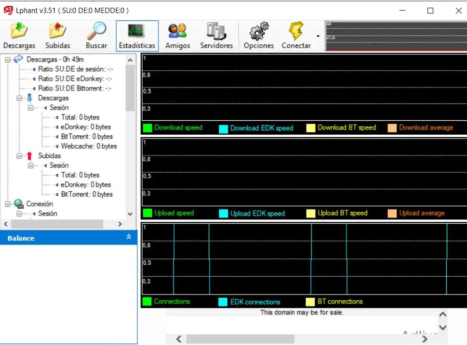Click the orange Upload average swatch
The height and width of the screenshot is (345, 467).
[392, 213]
